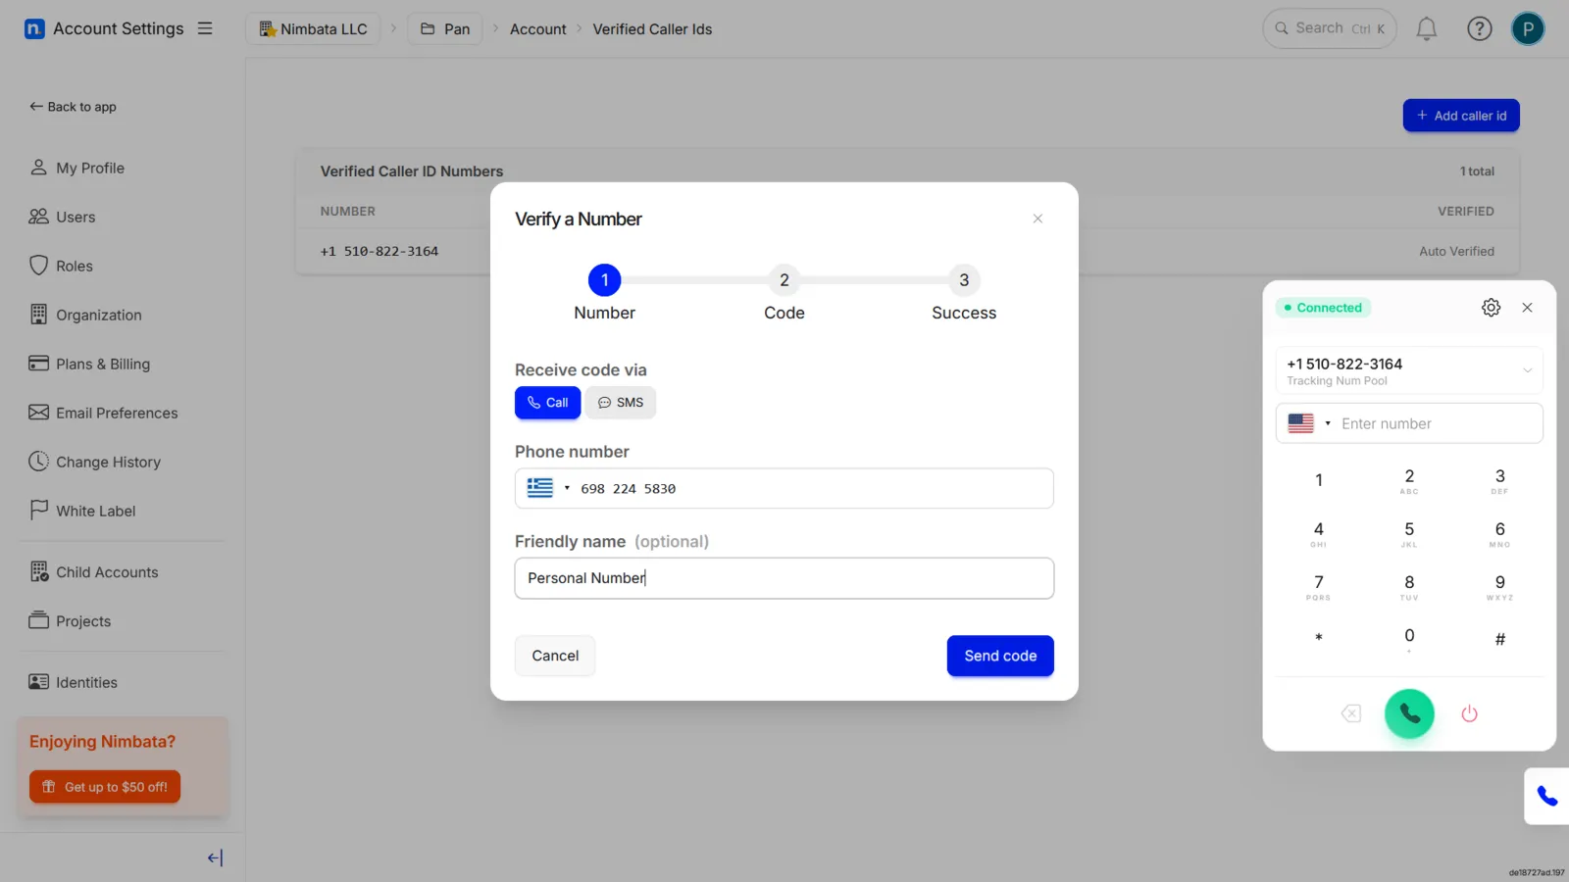
Task: Open the notifications bell
Action: pos(1427,29)
